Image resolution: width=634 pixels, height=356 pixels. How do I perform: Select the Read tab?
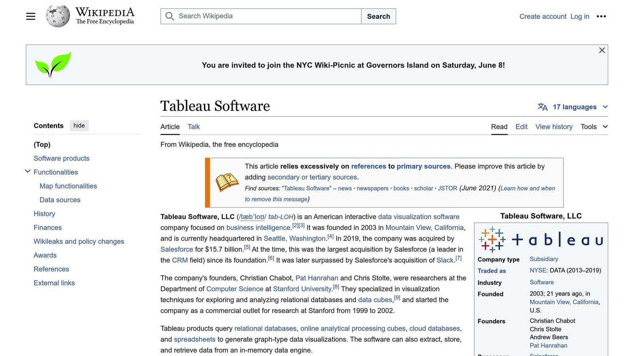point(499,127)
